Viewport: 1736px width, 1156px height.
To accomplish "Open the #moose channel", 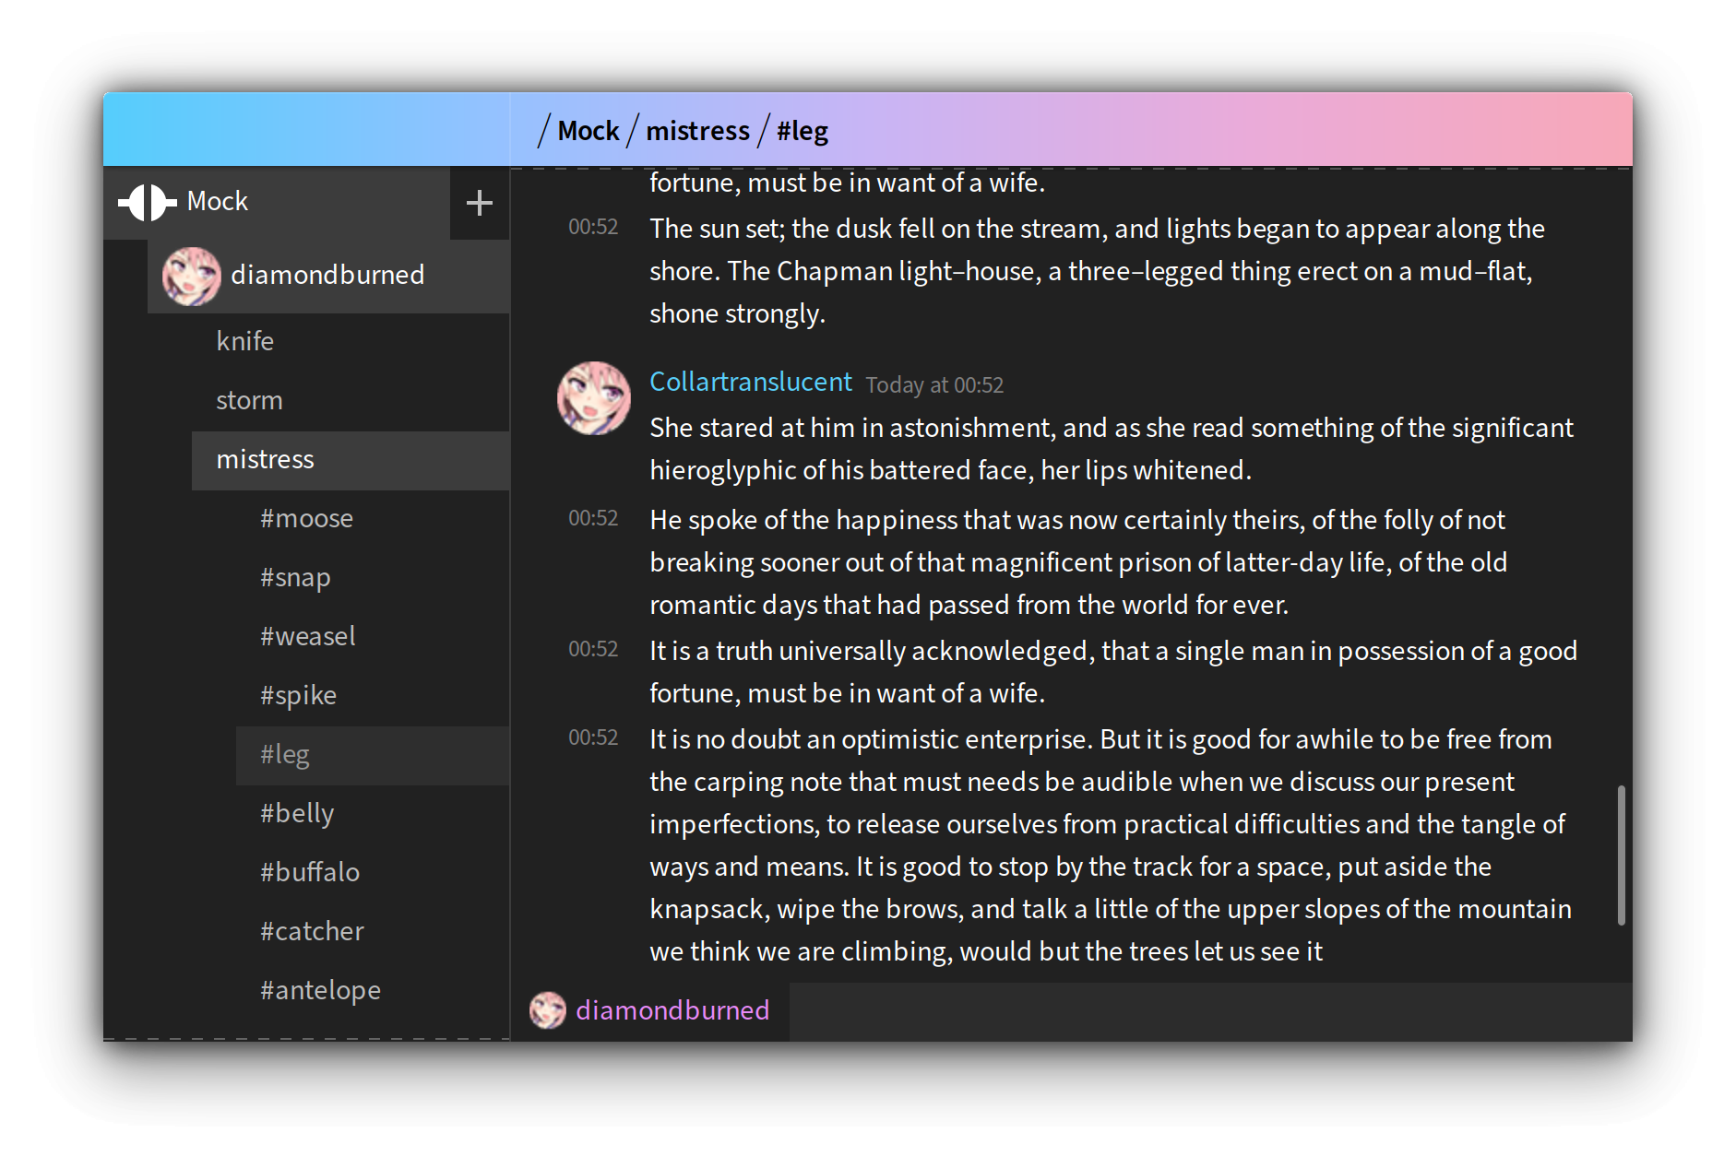I will (306, 518).
